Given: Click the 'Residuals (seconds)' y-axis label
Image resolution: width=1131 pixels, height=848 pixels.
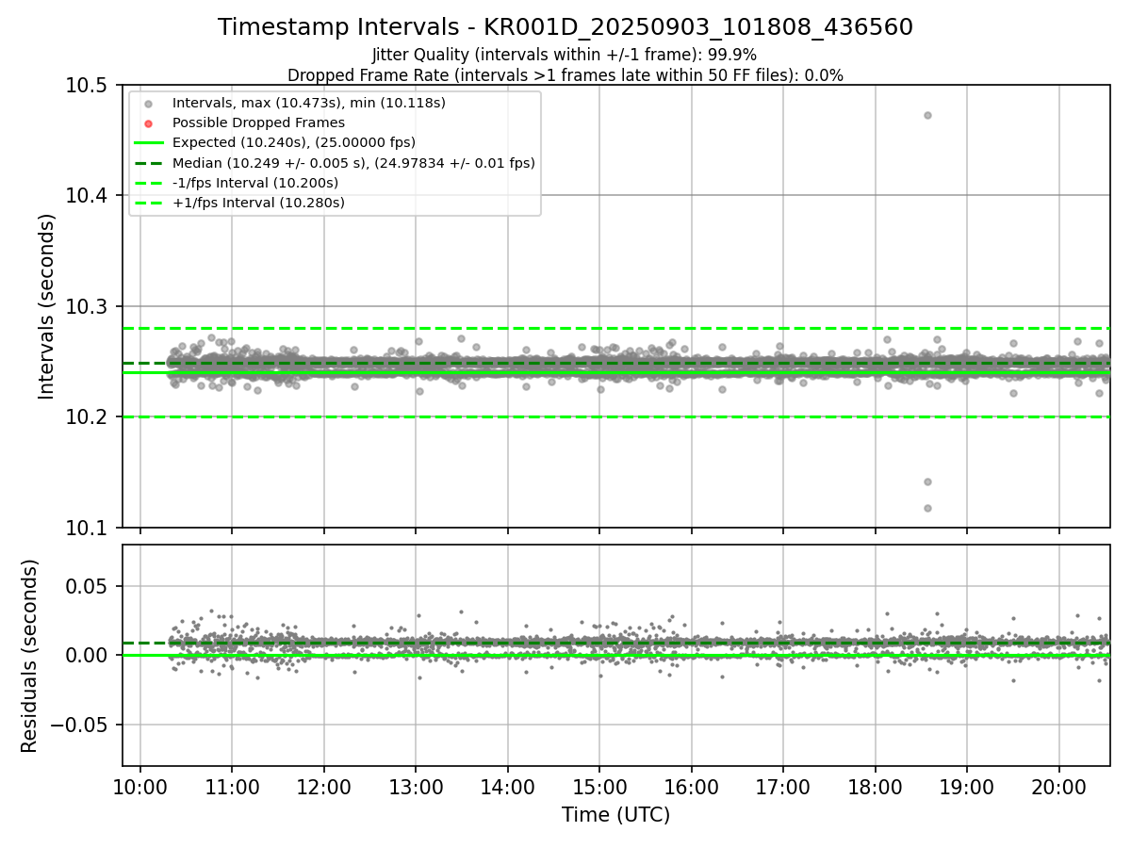Looking at the screenshot, I should pos(30,656).
